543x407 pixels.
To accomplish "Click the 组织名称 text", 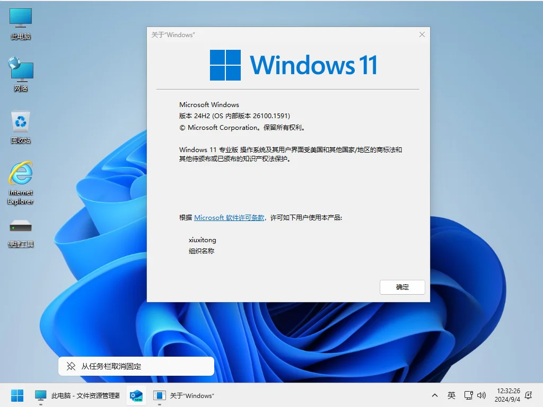I will point(202,251).
